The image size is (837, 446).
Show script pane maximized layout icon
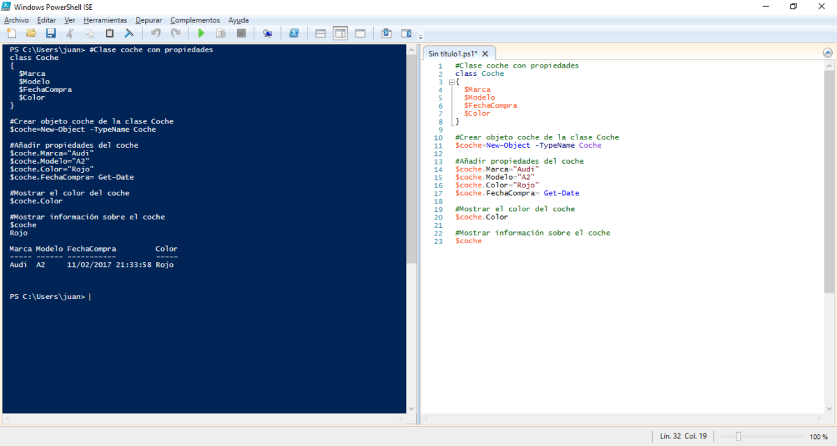360,33
